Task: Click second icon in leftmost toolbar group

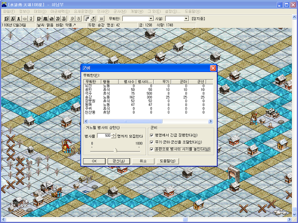Action: (x=13, y=18)
